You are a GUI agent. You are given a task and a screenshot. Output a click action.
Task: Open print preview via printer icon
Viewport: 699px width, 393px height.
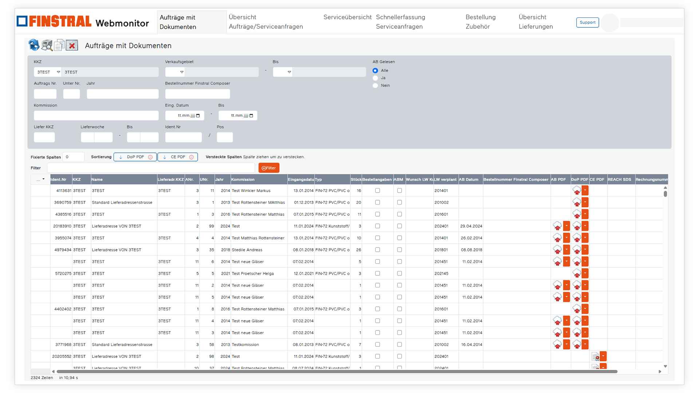click(47, 45)
